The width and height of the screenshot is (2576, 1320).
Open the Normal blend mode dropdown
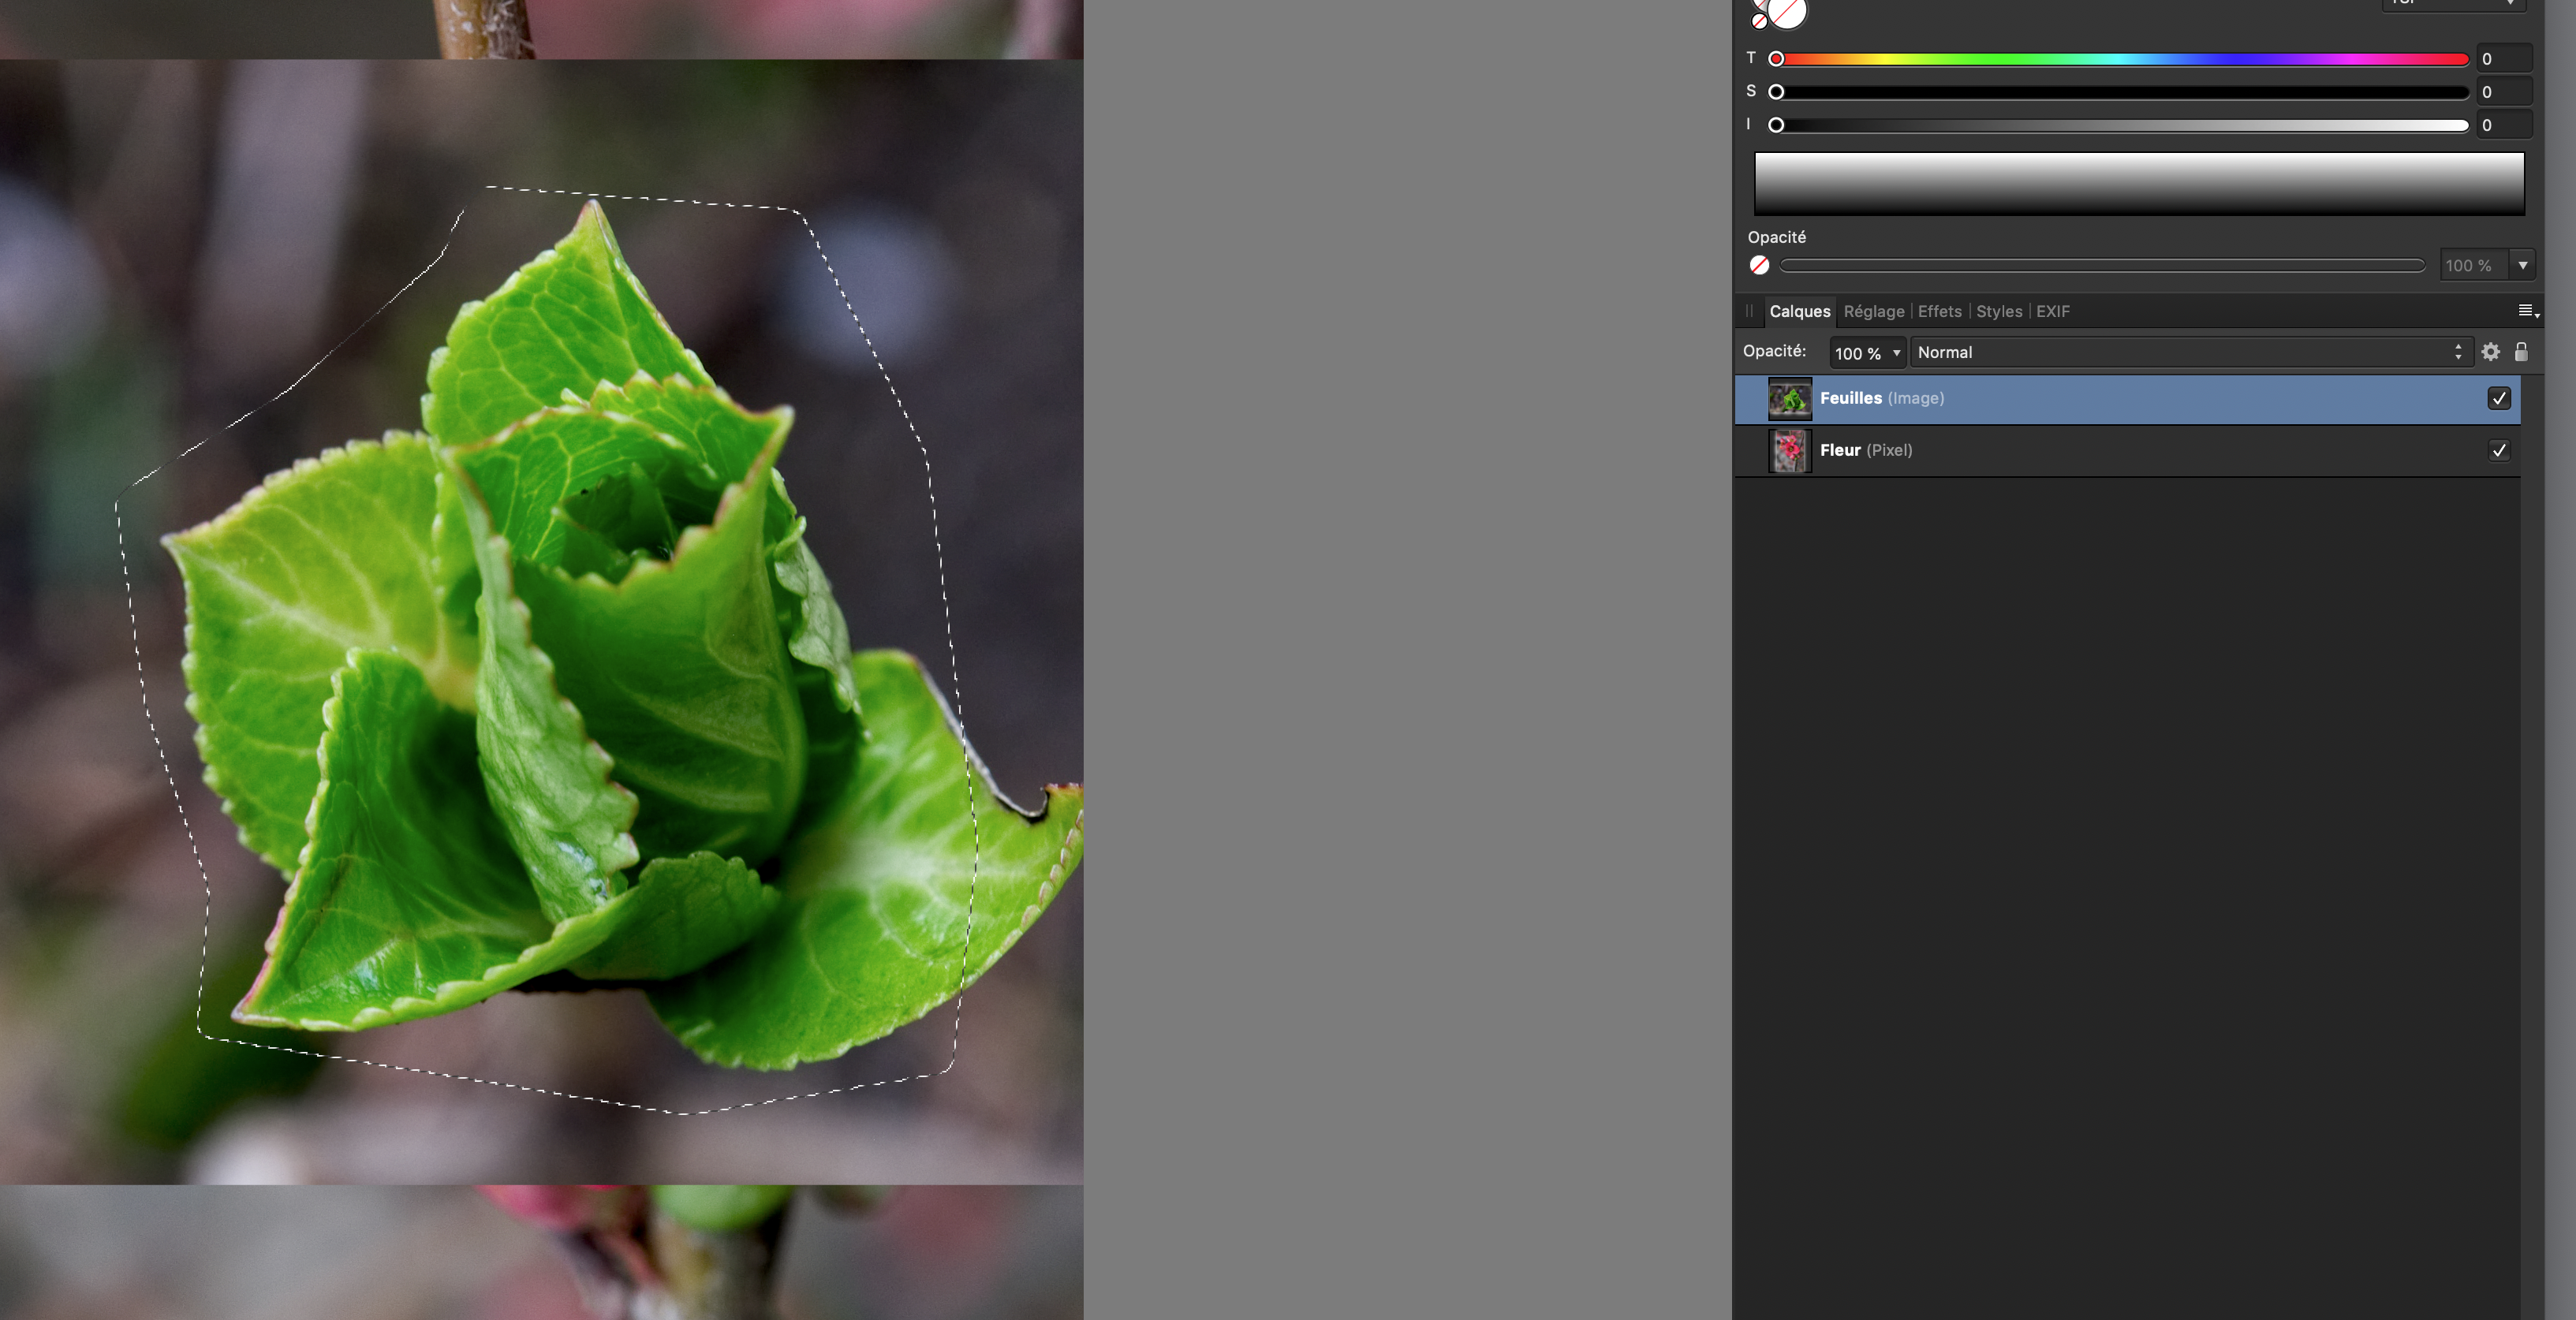(x=2190, y=352)
